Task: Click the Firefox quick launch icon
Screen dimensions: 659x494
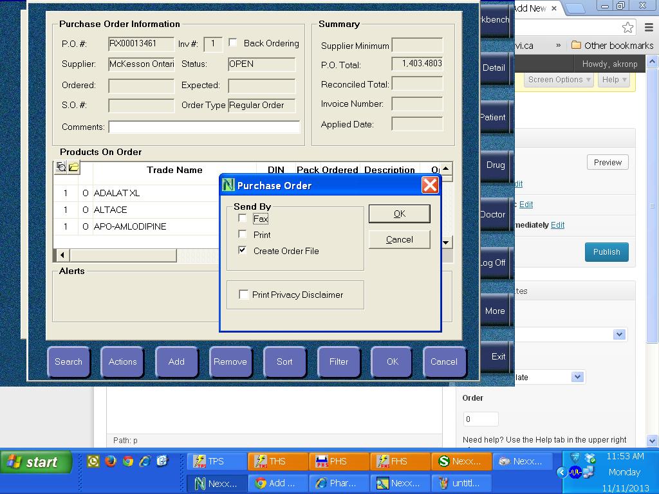Action: 111,461
